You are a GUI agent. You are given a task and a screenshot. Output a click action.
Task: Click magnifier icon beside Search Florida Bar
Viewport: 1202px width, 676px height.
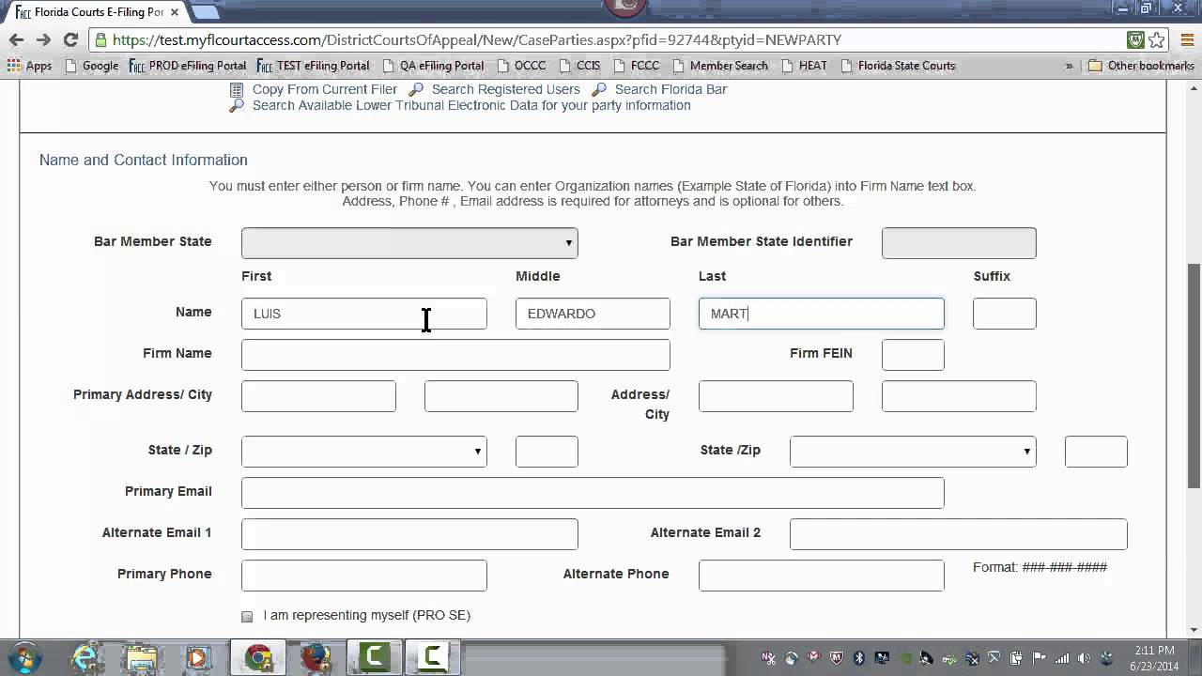tap(599, 89)
